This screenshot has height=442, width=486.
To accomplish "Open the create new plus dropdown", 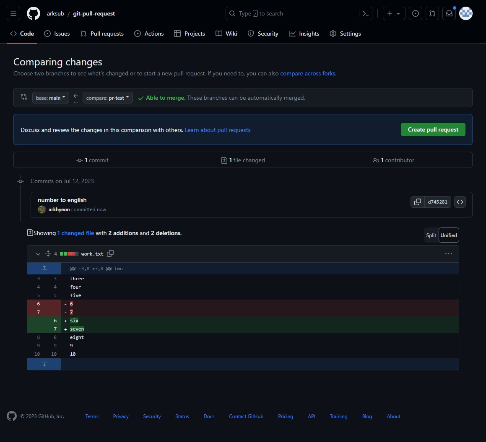I will 394,13.
